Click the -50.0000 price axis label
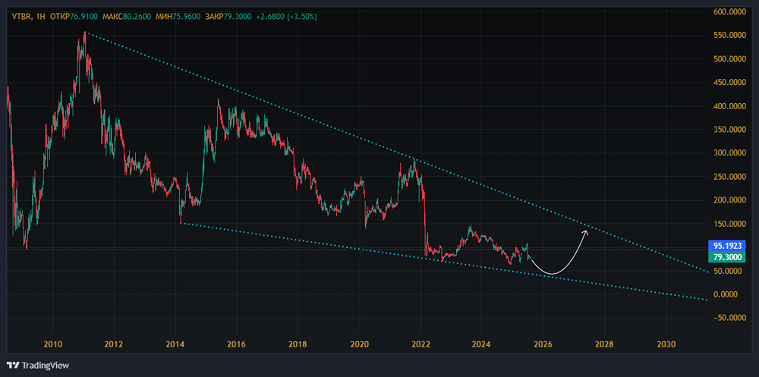This screenshot has height=377, width=759. pyautogui.click(x=729, y=318)
